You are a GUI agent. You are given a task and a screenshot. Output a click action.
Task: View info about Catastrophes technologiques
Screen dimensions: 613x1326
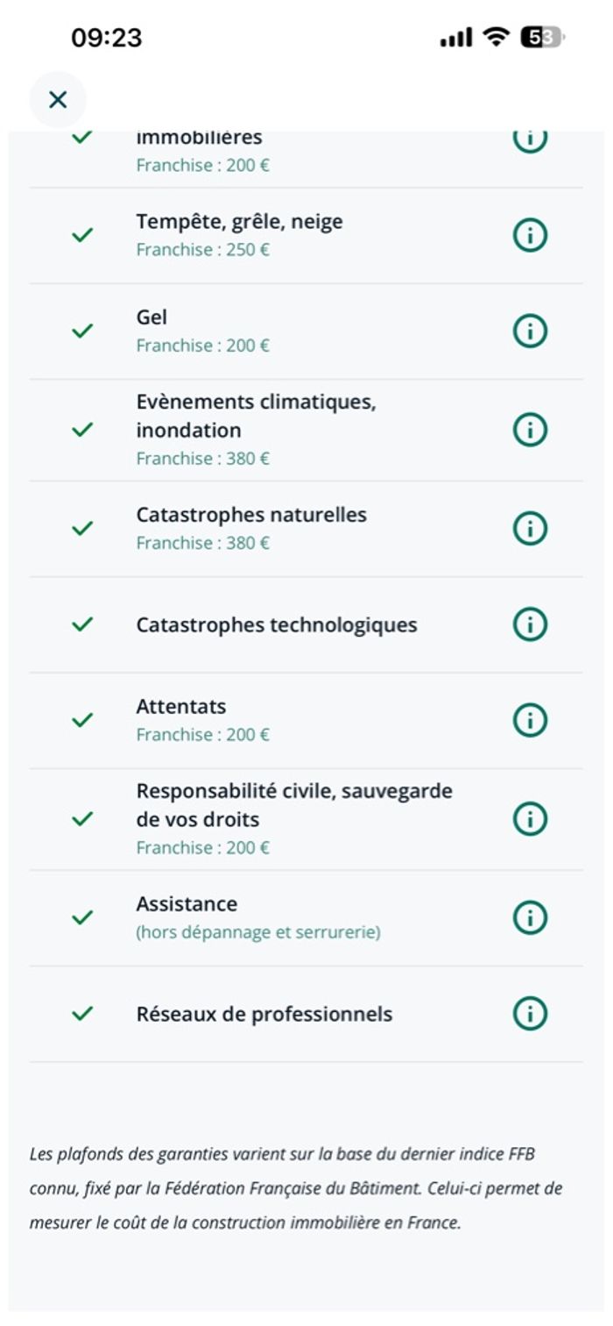(530, 624)
